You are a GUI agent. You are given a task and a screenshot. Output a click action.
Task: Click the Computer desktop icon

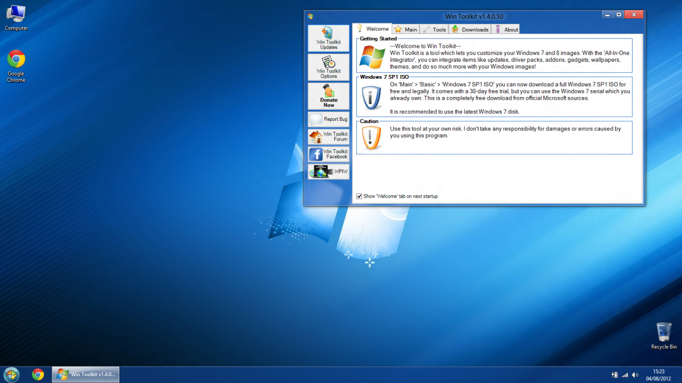pos(16,17)
